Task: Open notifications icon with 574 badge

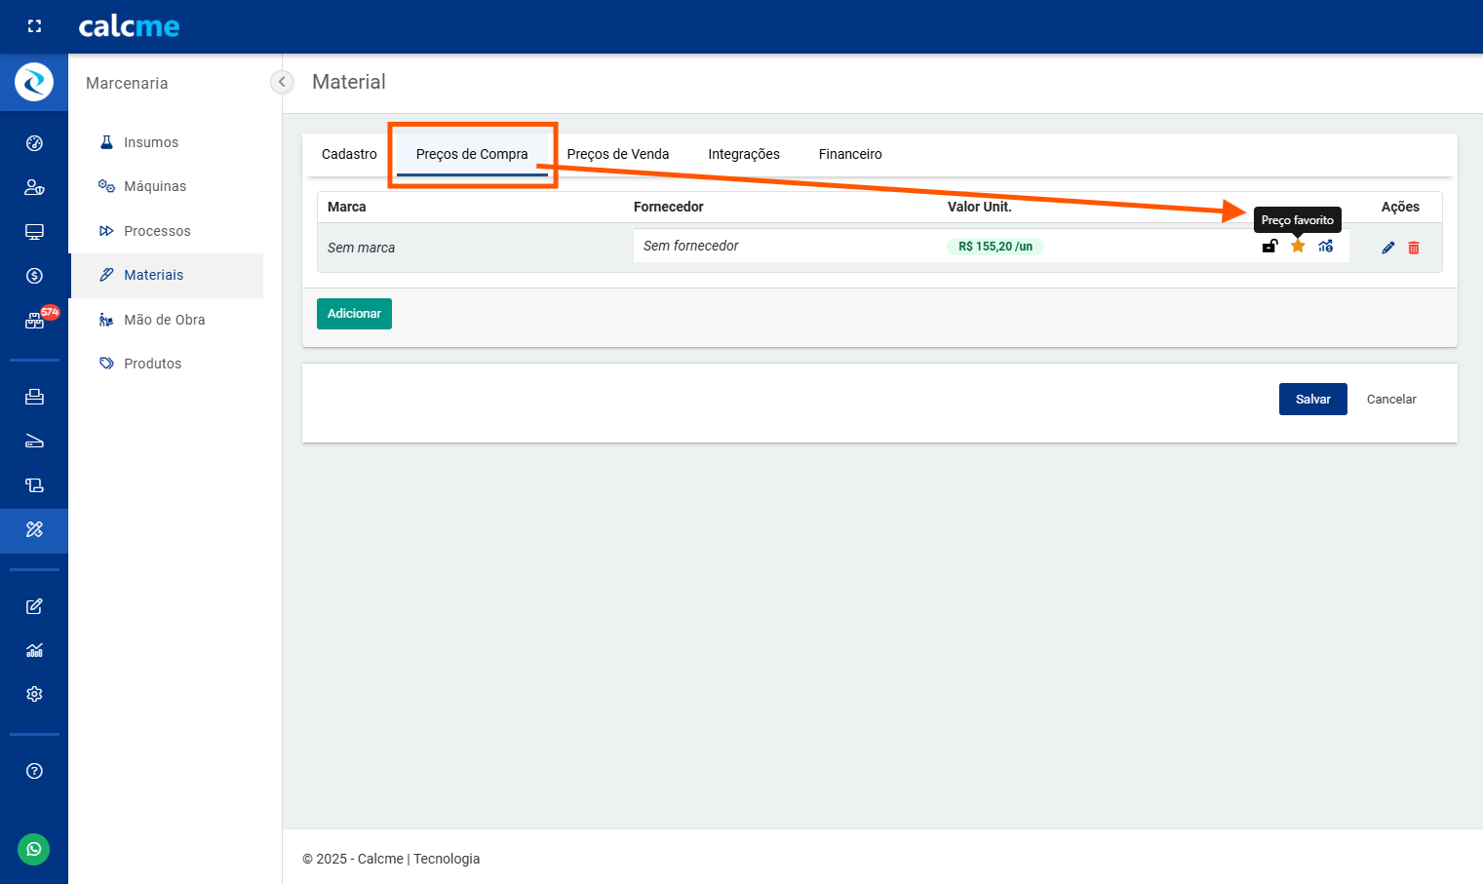Action: 35,321
